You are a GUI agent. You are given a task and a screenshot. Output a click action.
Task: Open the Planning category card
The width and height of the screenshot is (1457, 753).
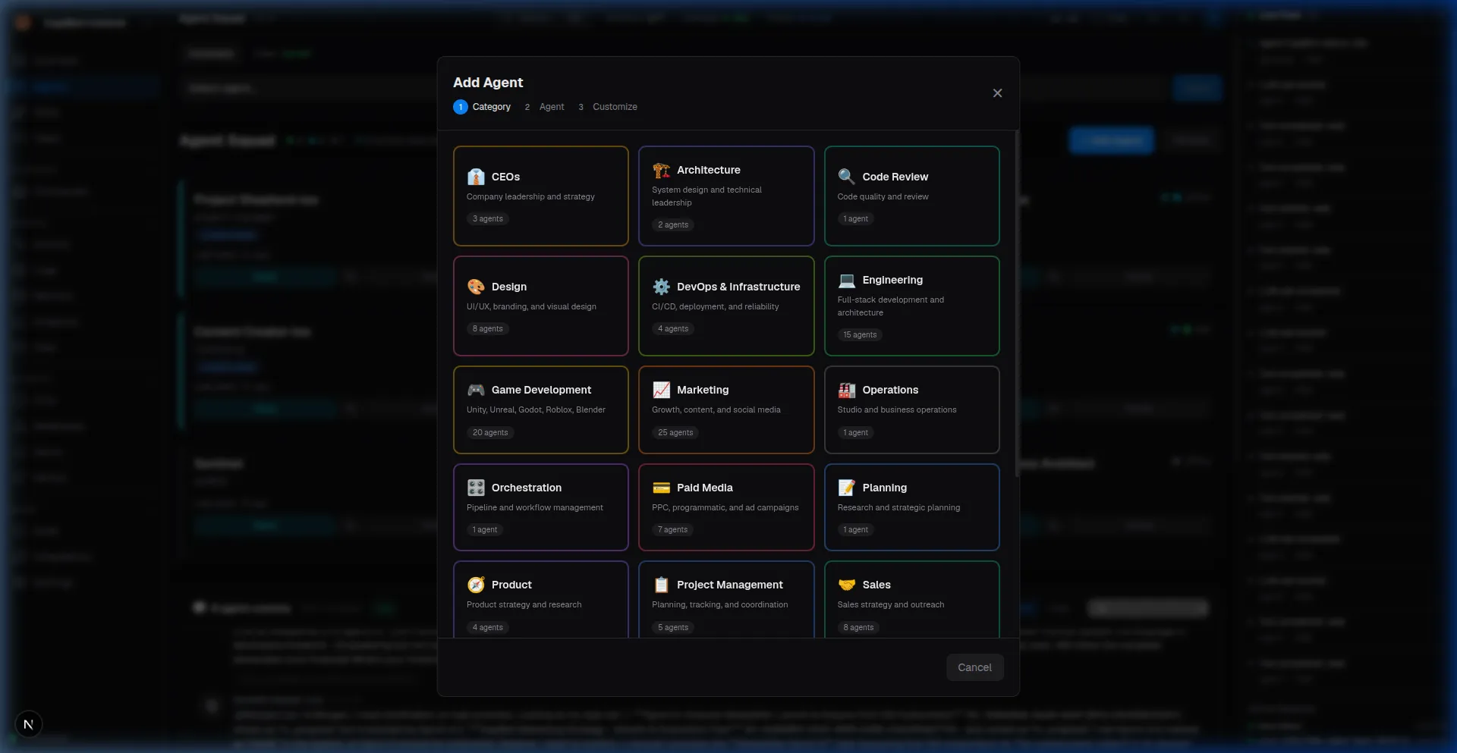point(911,507)
